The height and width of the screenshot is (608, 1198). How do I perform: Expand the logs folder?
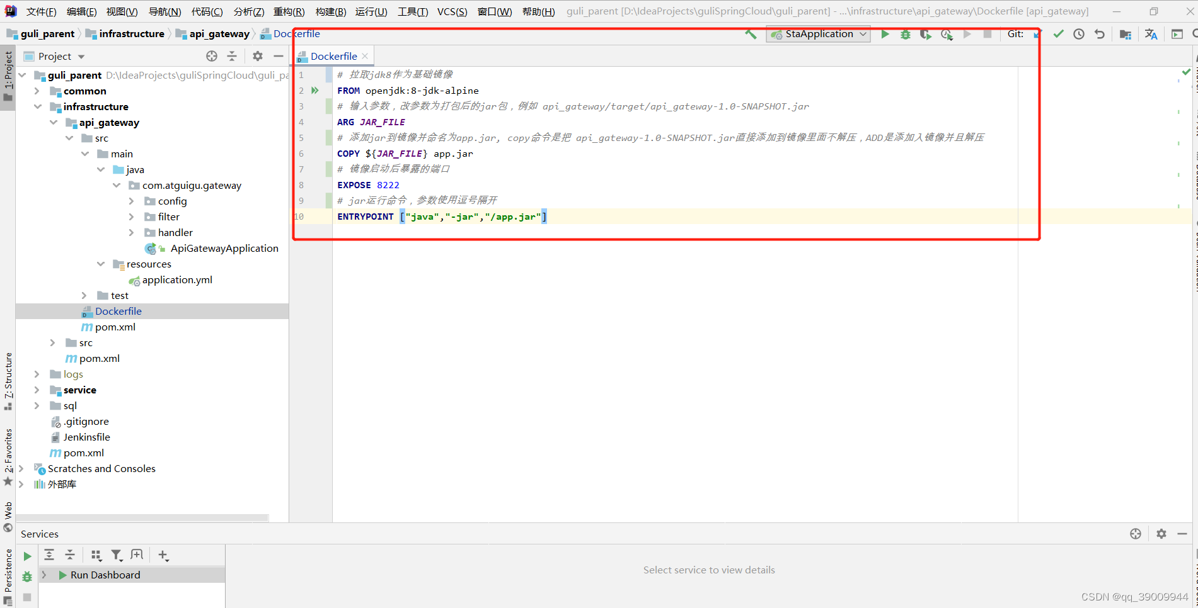[x=37, y=374]
